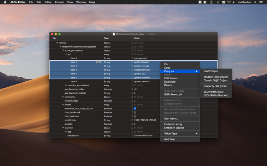The height and width of the screenshot is (166, 267).
Task: Expand the app object under manifest
Action: (x=66, y=132)
